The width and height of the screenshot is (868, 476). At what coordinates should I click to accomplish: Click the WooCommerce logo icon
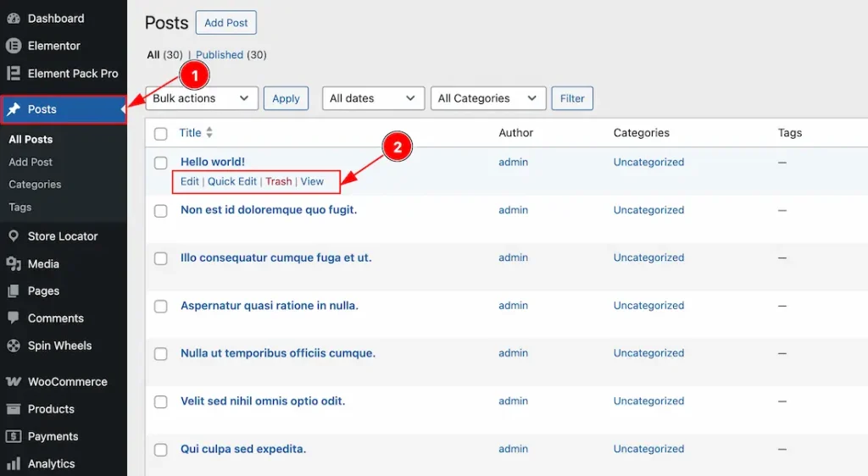[x=14, y=382]
